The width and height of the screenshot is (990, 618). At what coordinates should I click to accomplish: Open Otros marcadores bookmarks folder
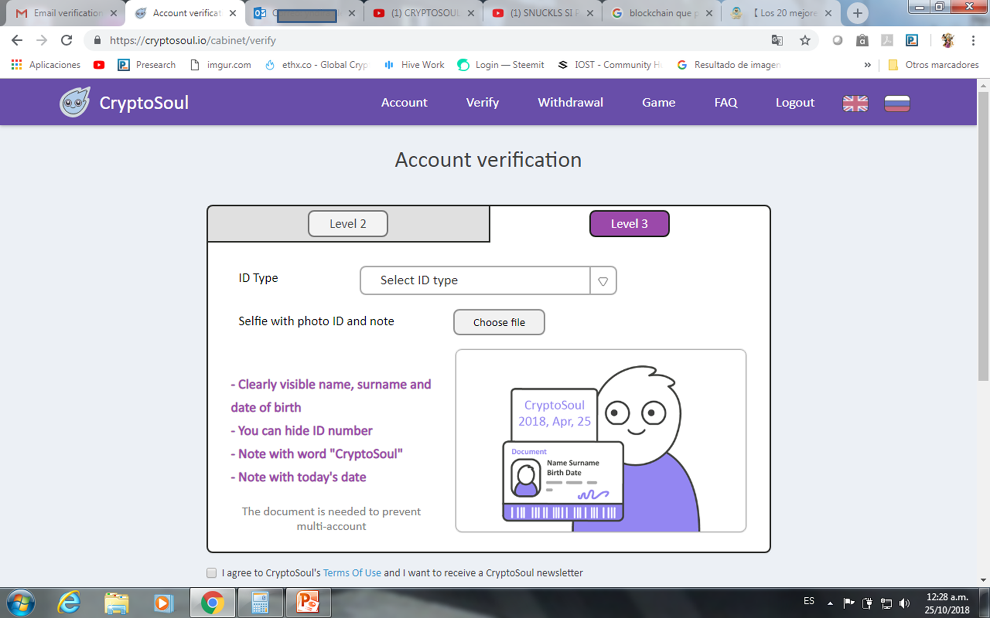934,65
